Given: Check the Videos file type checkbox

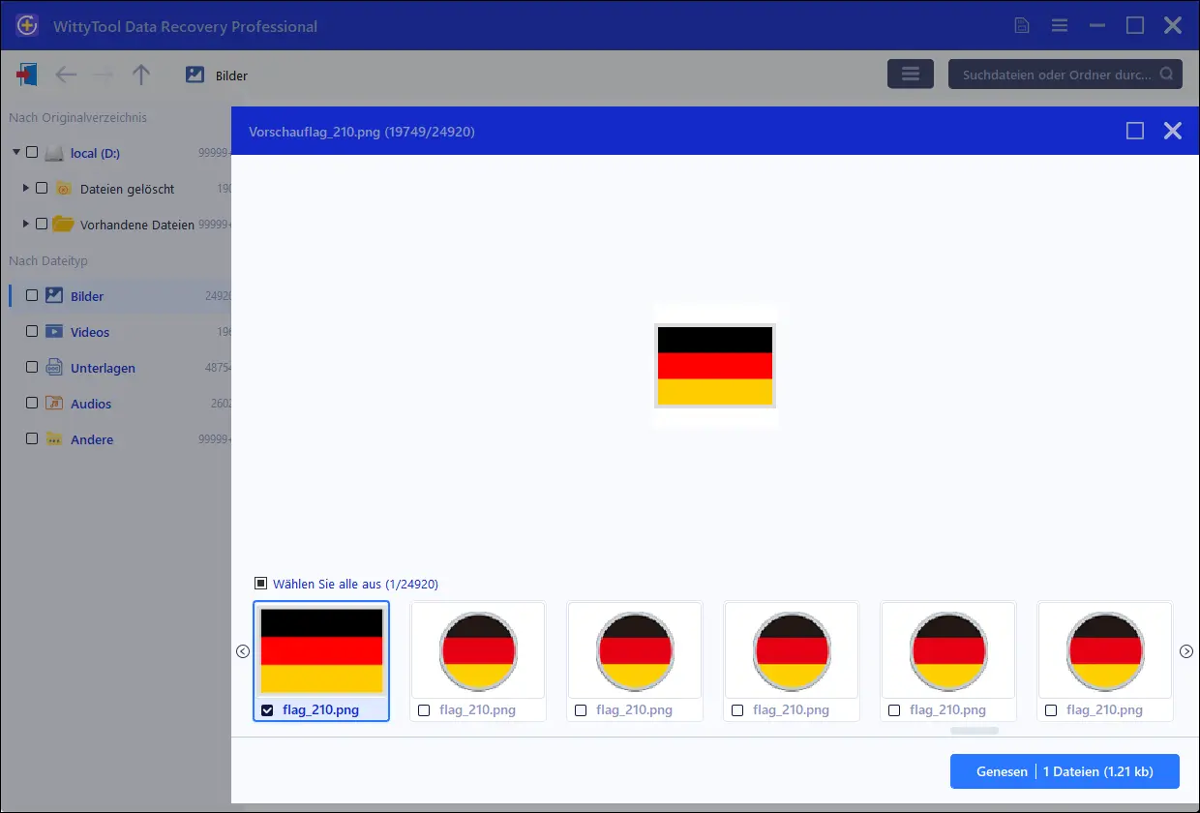Looking at the screenshot, I should (32, 332).
